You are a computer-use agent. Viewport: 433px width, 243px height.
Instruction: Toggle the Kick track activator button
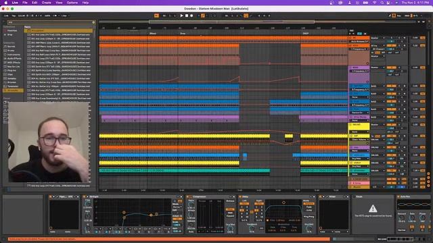[391, 45]
